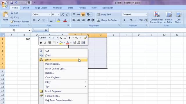Top align cell contents
This screenshot has height=104, width=186.
(74, 14)
